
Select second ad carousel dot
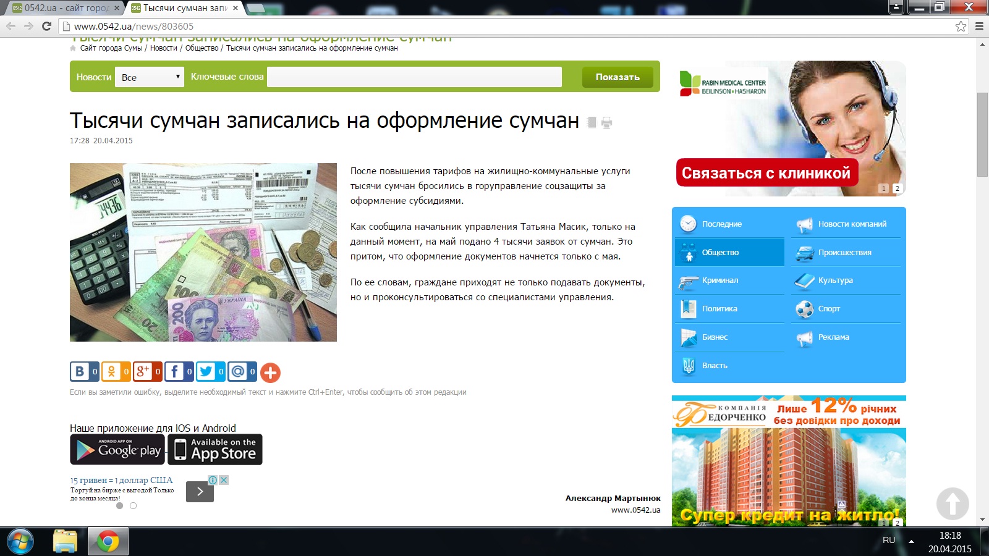tap(133, 505)
